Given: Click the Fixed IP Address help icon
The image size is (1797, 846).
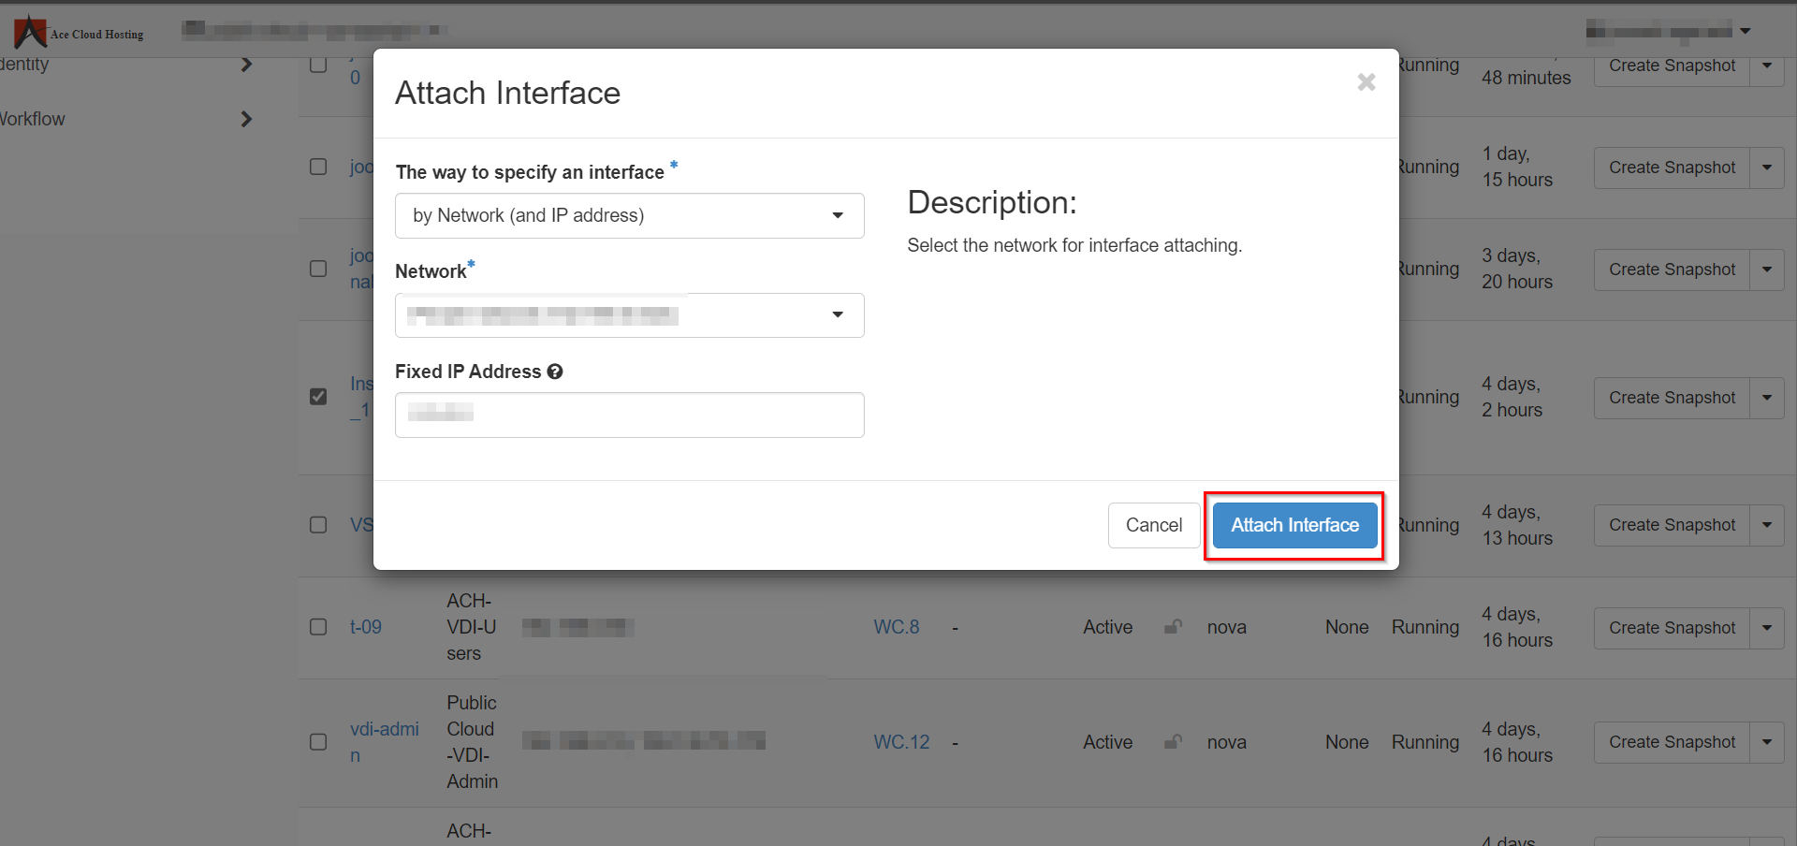Looking at the screenshot, I should [x=555, y=372].
